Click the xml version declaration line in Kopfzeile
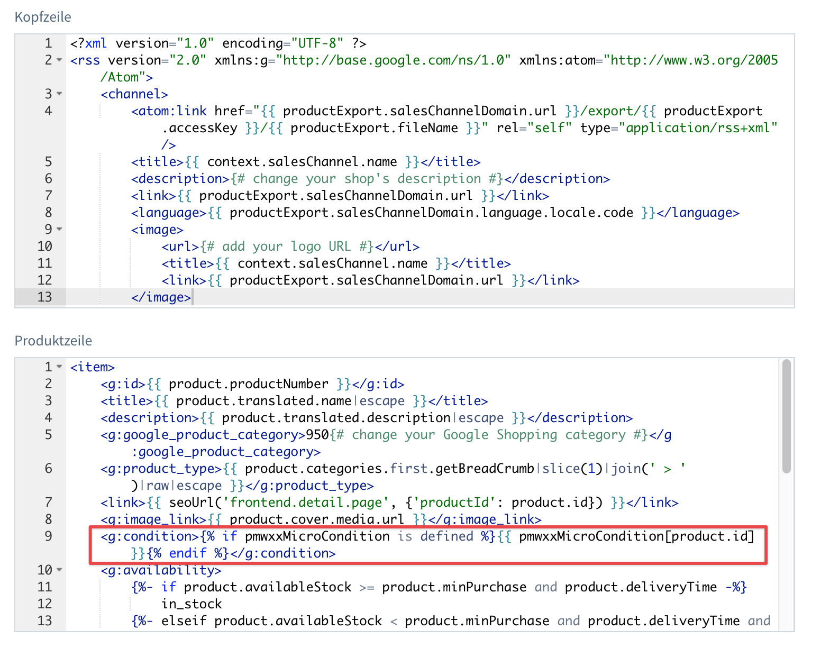This screenshot has width=821, height=657. [x=218, y=43]
